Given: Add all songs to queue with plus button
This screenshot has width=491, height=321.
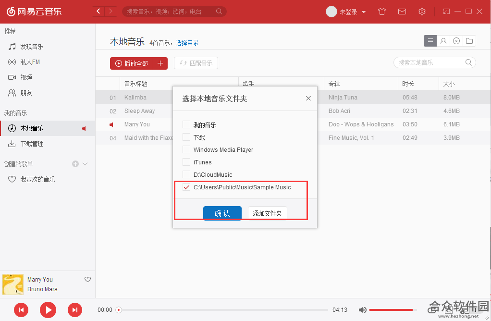Looking at the screenshot, I should (x=160, y=63).
